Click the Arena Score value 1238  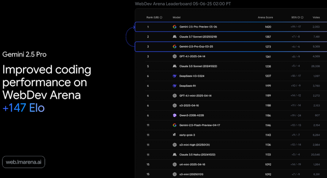pos(268,66)
